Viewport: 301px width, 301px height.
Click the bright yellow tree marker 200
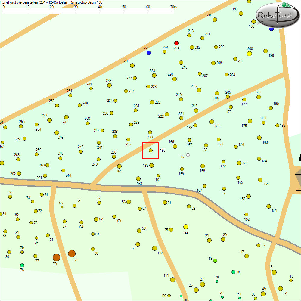249,54
